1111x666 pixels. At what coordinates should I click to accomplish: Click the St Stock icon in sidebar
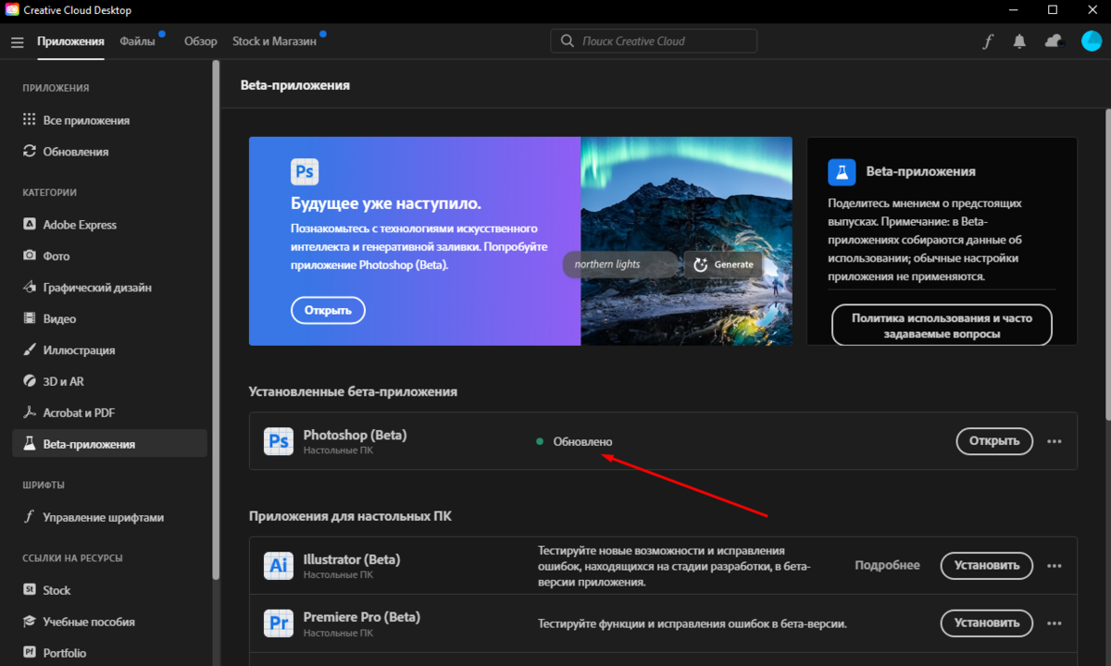click(x=29, y=590)
